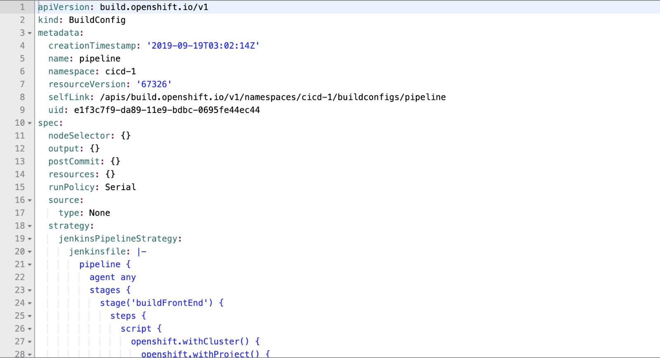Click the apiVersion key on line 1

(x=64, y=7)
